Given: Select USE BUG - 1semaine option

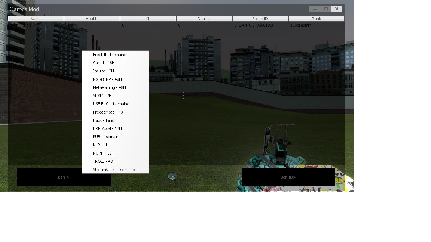Looking at the screenshot, I should pyautogui.click(x=116, y=104).
